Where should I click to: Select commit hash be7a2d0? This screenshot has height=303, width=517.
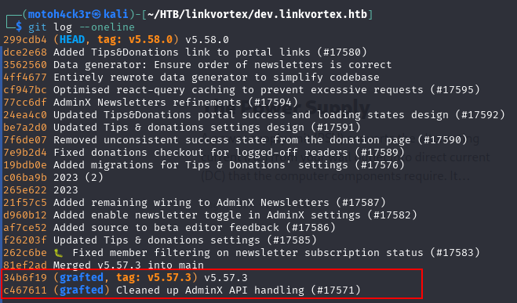25,128
